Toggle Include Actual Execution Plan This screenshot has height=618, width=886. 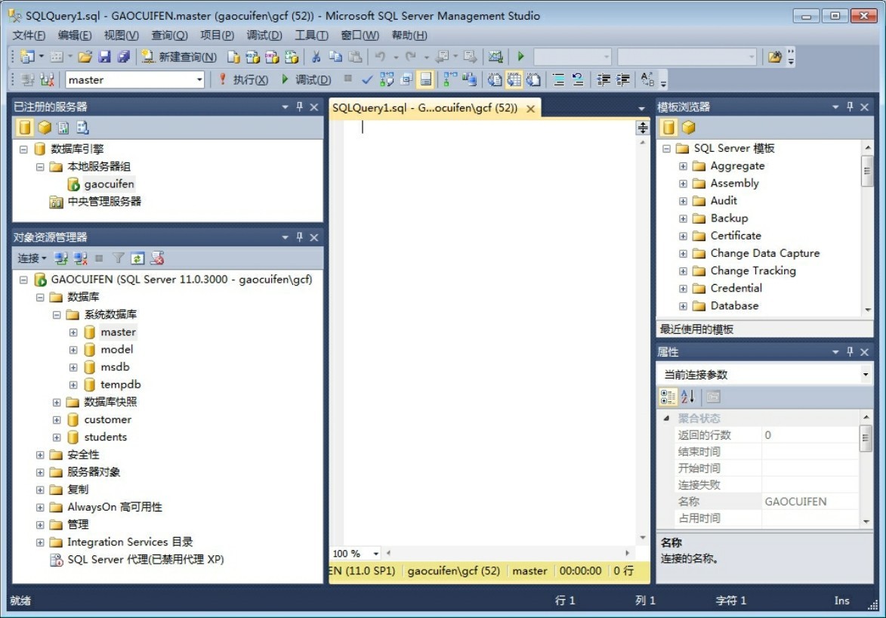pos(449,80)
